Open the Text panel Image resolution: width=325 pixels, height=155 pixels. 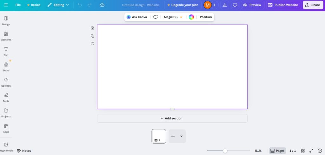click(6, 51)
